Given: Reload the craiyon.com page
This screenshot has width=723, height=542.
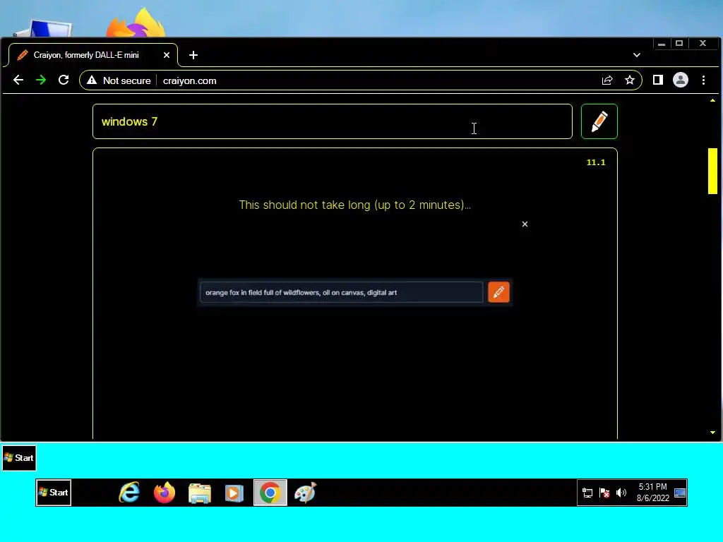Looking at the screenshot, I should click(x=64, y=80).
